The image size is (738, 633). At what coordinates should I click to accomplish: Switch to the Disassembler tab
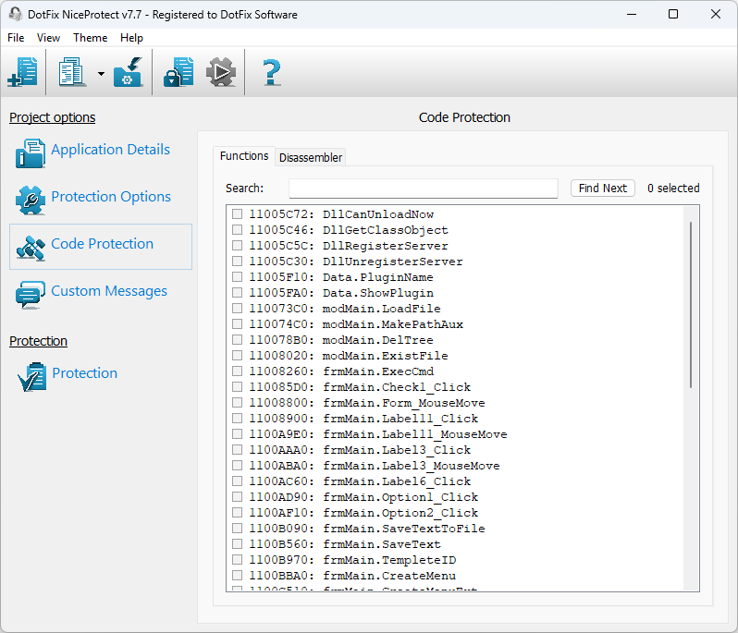(x=311, y=157)
